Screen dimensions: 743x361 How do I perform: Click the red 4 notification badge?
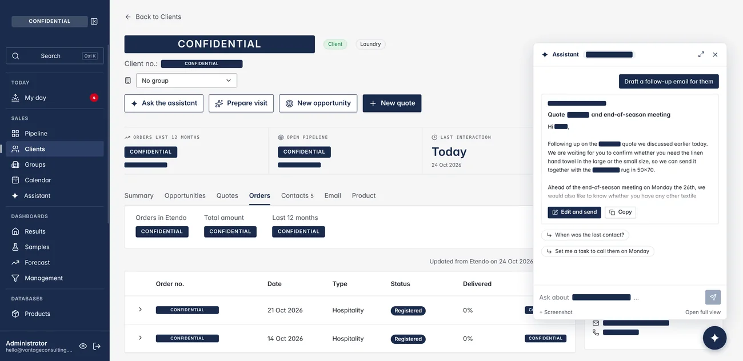[x=94, y=98]
